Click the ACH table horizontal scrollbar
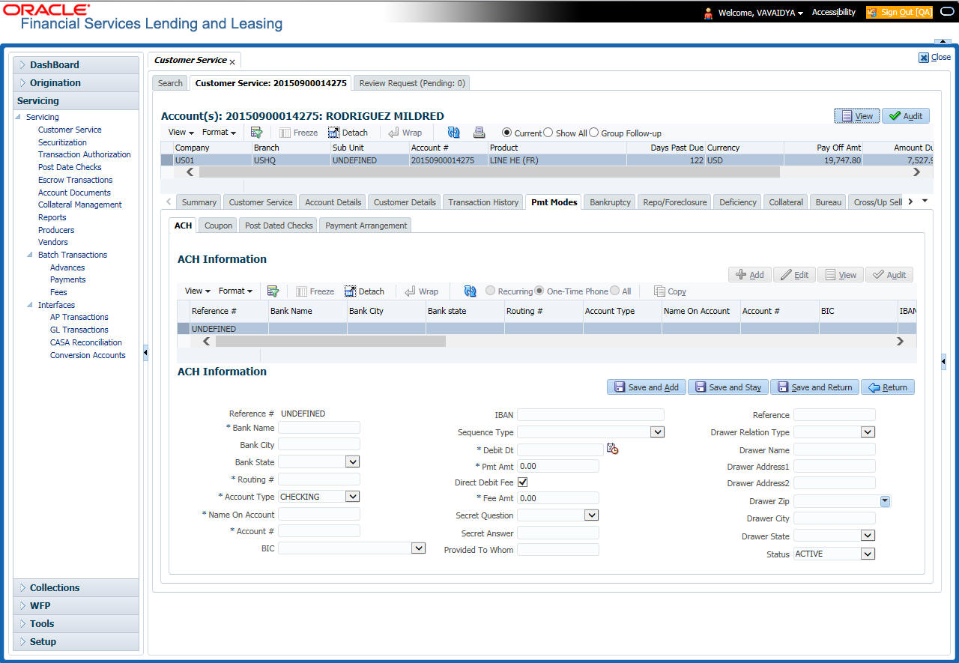 click(330, 341)
